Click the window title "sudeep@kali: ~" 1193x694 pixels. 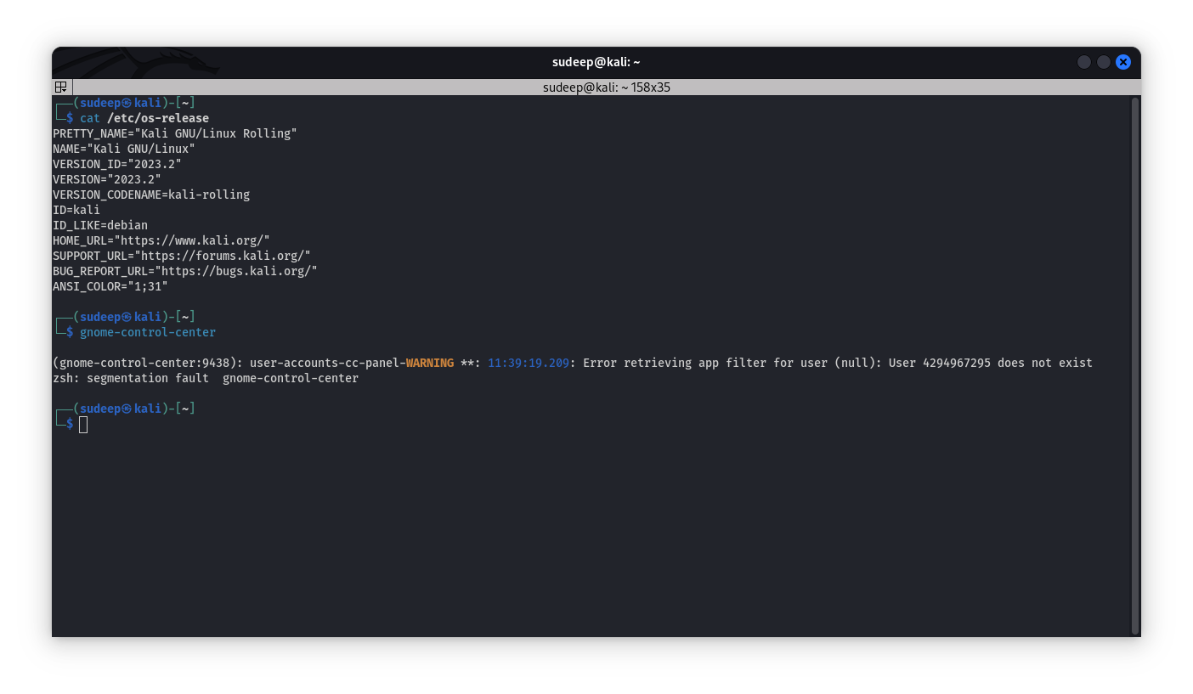click(596, 62)
